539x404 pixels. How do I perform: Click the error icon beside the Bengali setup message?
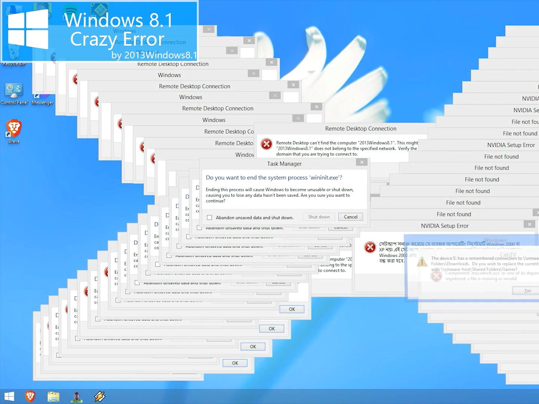(370, 247)
